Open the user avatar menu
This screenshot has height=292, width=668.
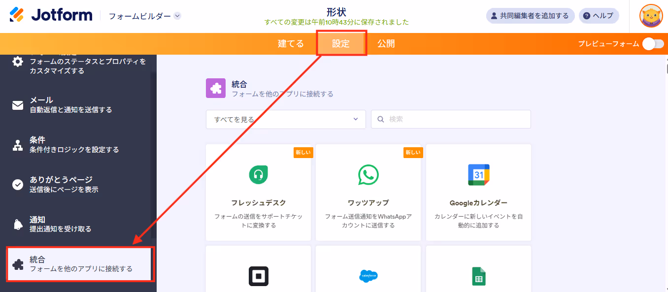651,16
